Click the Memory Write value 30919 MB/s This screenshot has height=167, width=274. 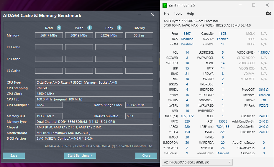click(x=79, y=35)
